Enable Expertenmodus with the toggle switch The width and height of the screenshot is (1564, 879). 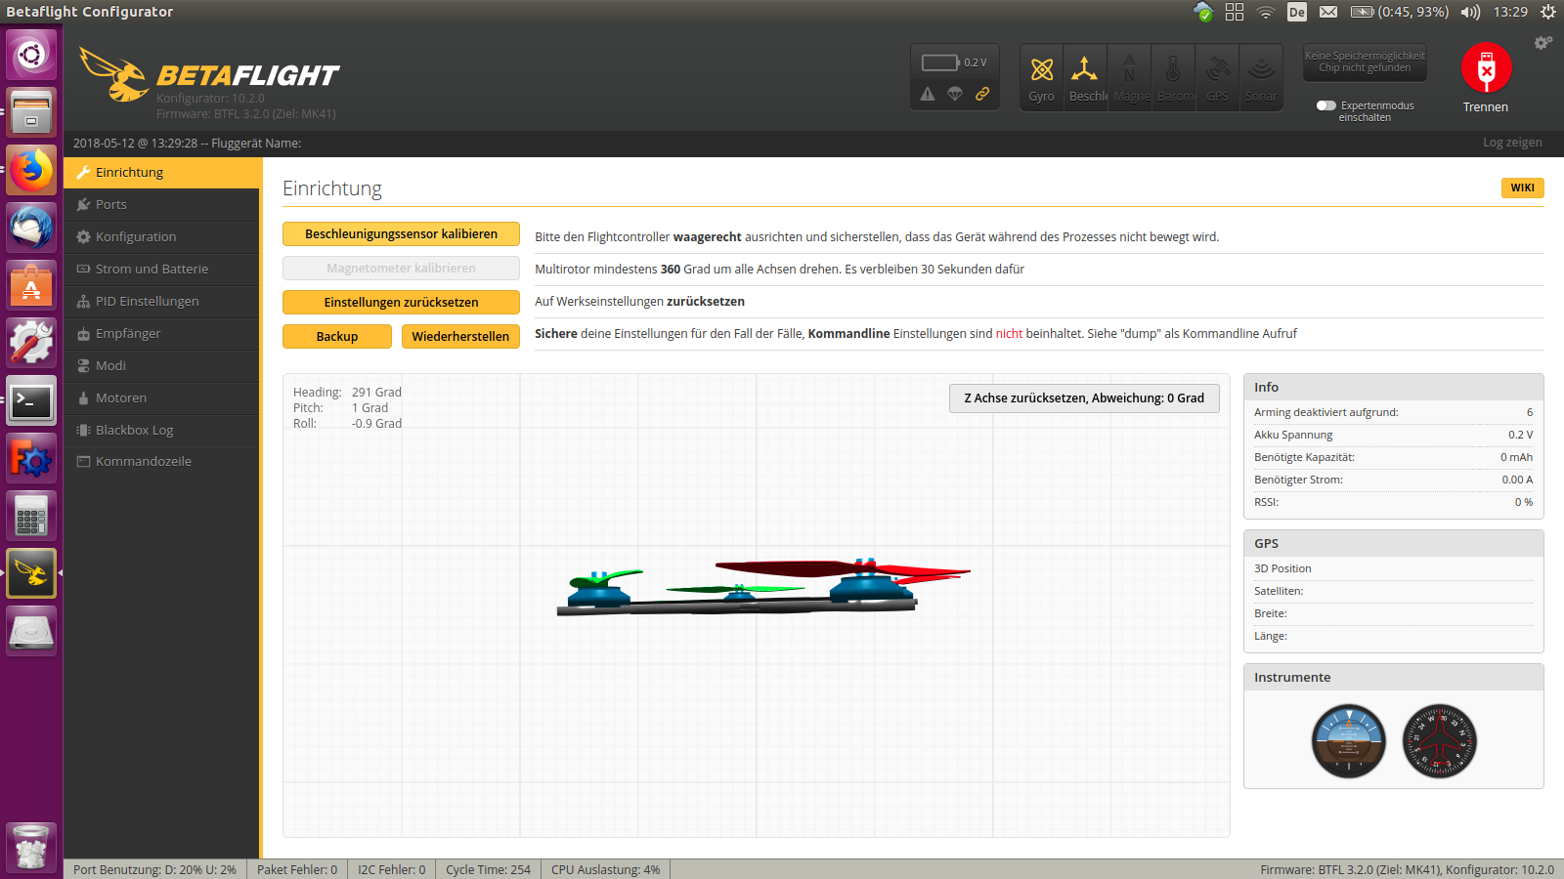point(1326,105)
